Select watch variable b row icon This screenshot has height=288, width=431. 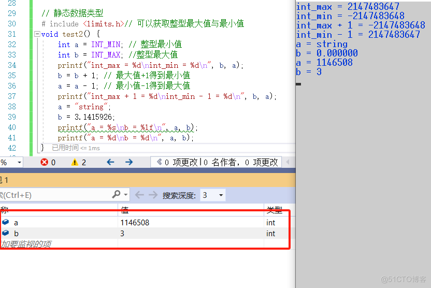pyautogui.click(x=6, y=233)
